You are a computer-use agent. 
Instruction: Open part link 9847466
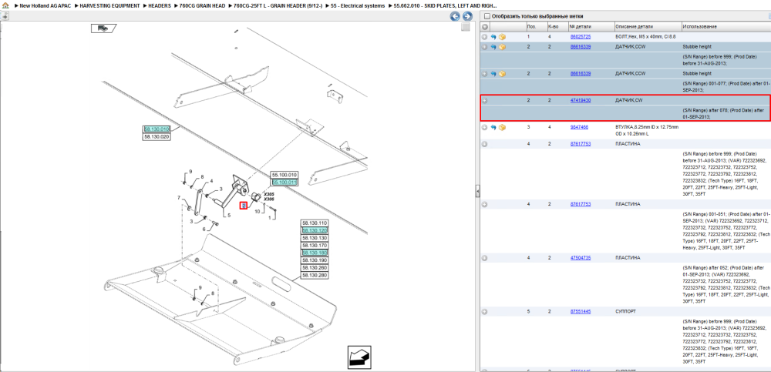pyautogui.click(x=579, y=127)
